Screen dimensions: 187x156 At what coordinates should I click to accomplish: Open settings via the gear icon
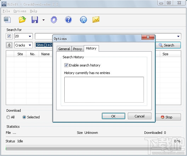coord(54,20)
